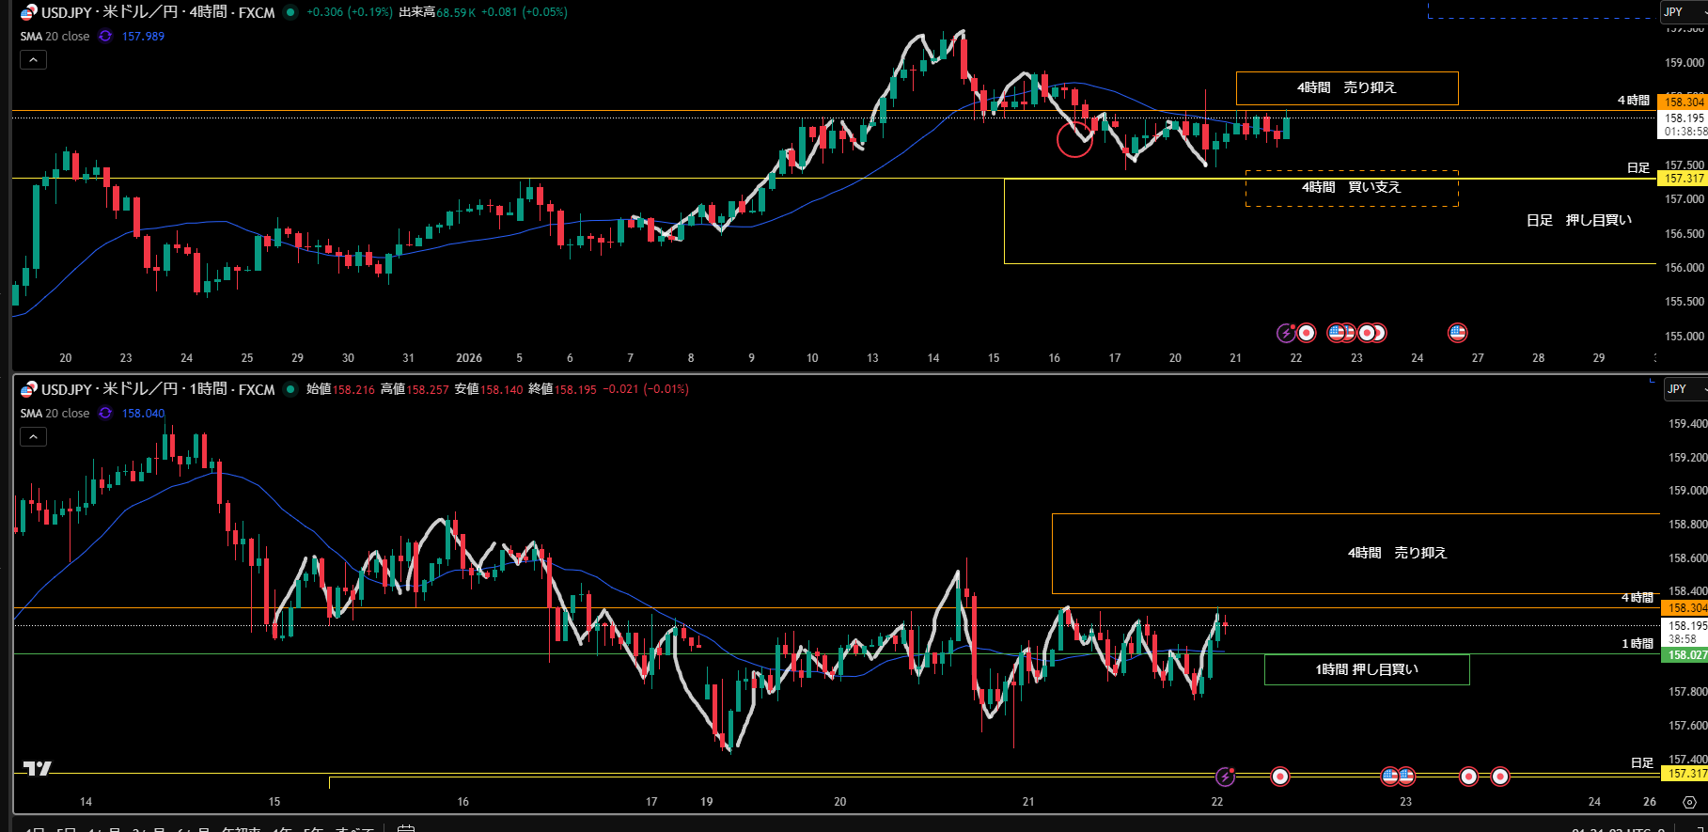Open rightmost US flag economic event, 4-hour chart

coord(1457,332)
